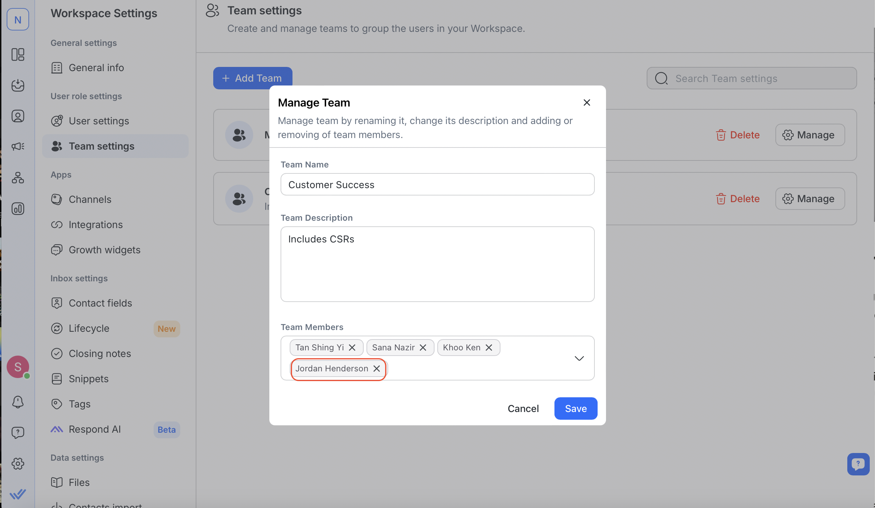Close the Manage Team modal
This screenshot has width=875, height=508.
pyautogui.click(x=587, y=103)
